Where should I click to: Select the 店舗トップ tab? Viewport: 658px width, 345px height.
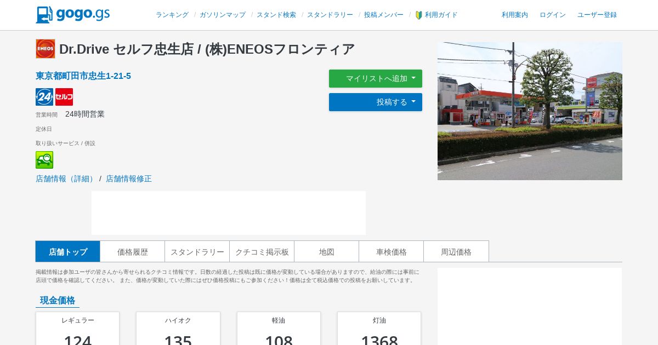coord(68,251)
